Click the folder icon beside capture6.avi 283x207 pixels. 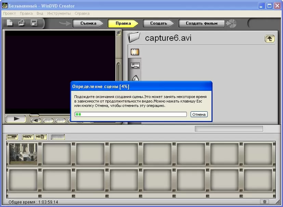point(135,37)
